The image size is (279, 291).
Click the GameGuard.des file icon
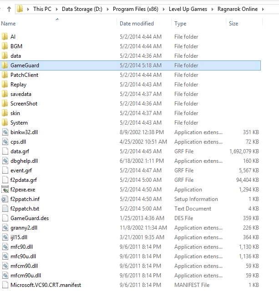[5, 218]
